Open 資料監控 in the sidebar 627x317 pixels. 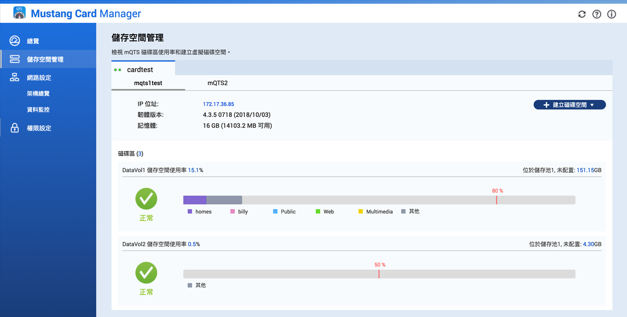[x=38, y=110]
